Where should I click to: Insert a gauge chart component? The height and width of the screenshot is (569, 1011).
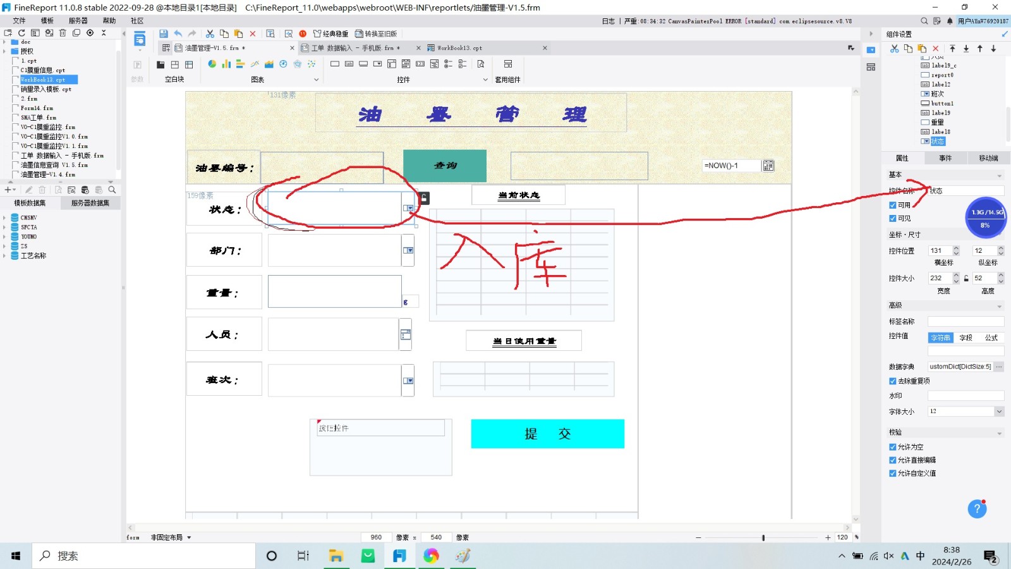(x=283, y=64)
